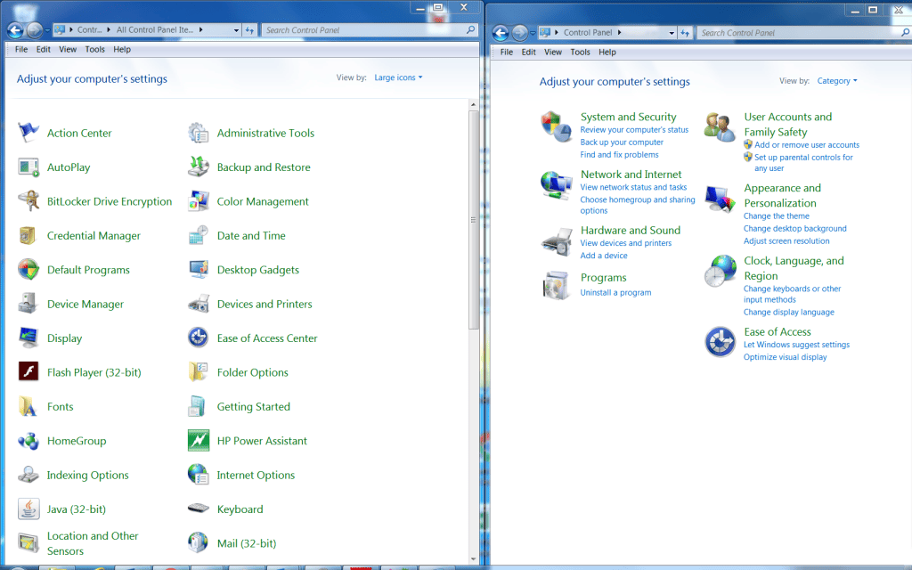
Task: Click Adjust screen resolution link
Action: click(786, 240)
